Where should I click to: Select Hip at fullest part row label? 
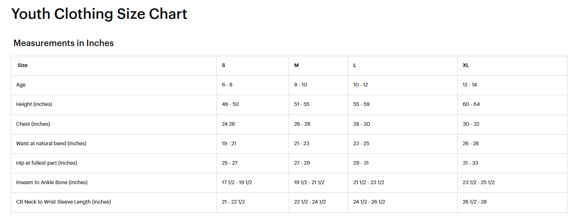[47, 163]
